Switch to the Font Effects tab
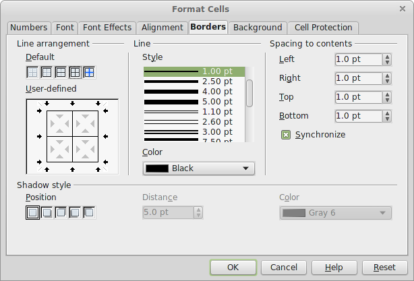The height and width of the screenshot is (281, 414). click(x=107, y=28)
